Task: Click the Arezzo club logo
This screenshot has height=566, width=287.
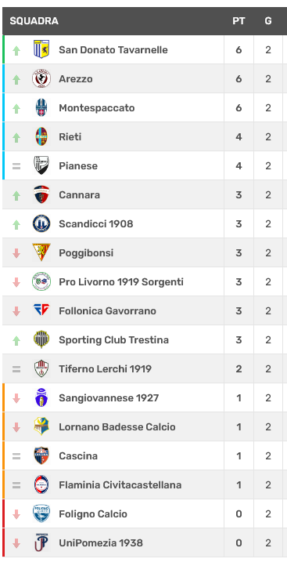Action: click(x=41, y=78)
